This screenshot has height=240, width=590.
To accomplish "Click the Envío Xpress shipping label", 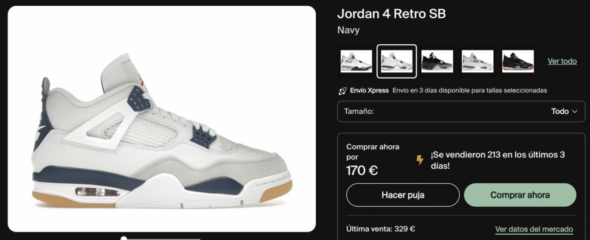I will [x=369, y=90].
